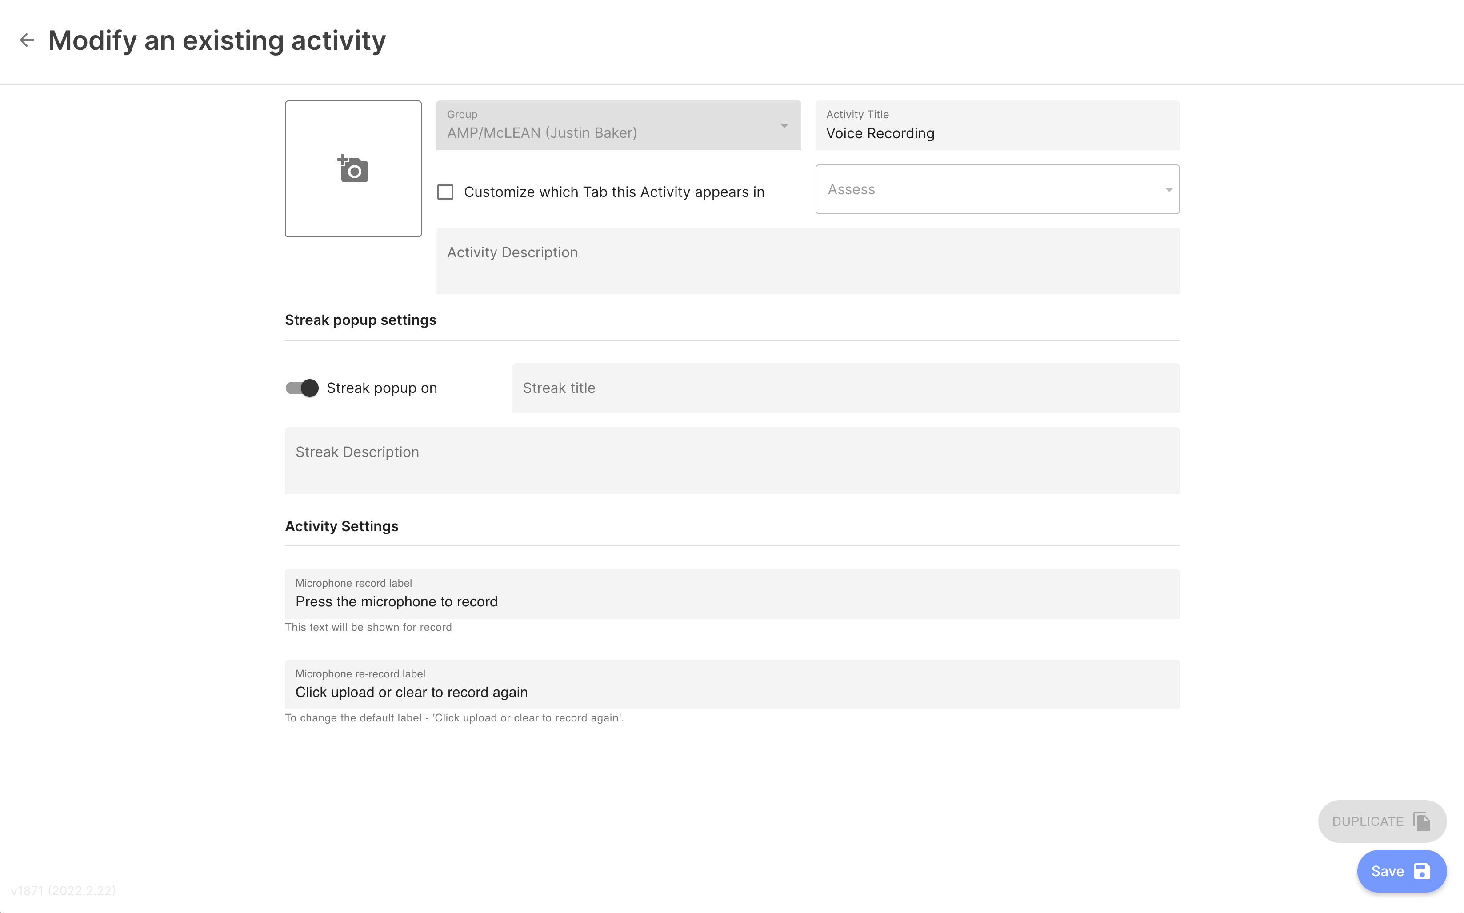Click the Streak title field
Image resolution: width=1464 pixels, height=913 pixels.
click(x=846, y=388)
